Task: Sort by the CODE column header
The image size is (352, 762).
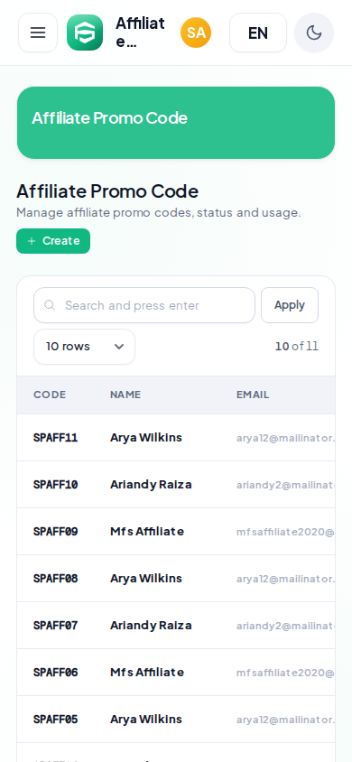Action: tap(50, 395)
